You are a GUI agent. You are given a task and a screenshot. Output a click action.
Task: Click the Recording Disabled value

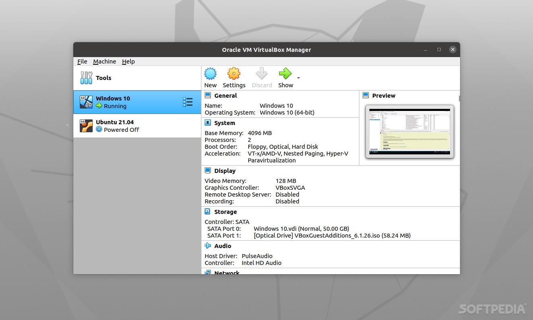tap(287, 201)
